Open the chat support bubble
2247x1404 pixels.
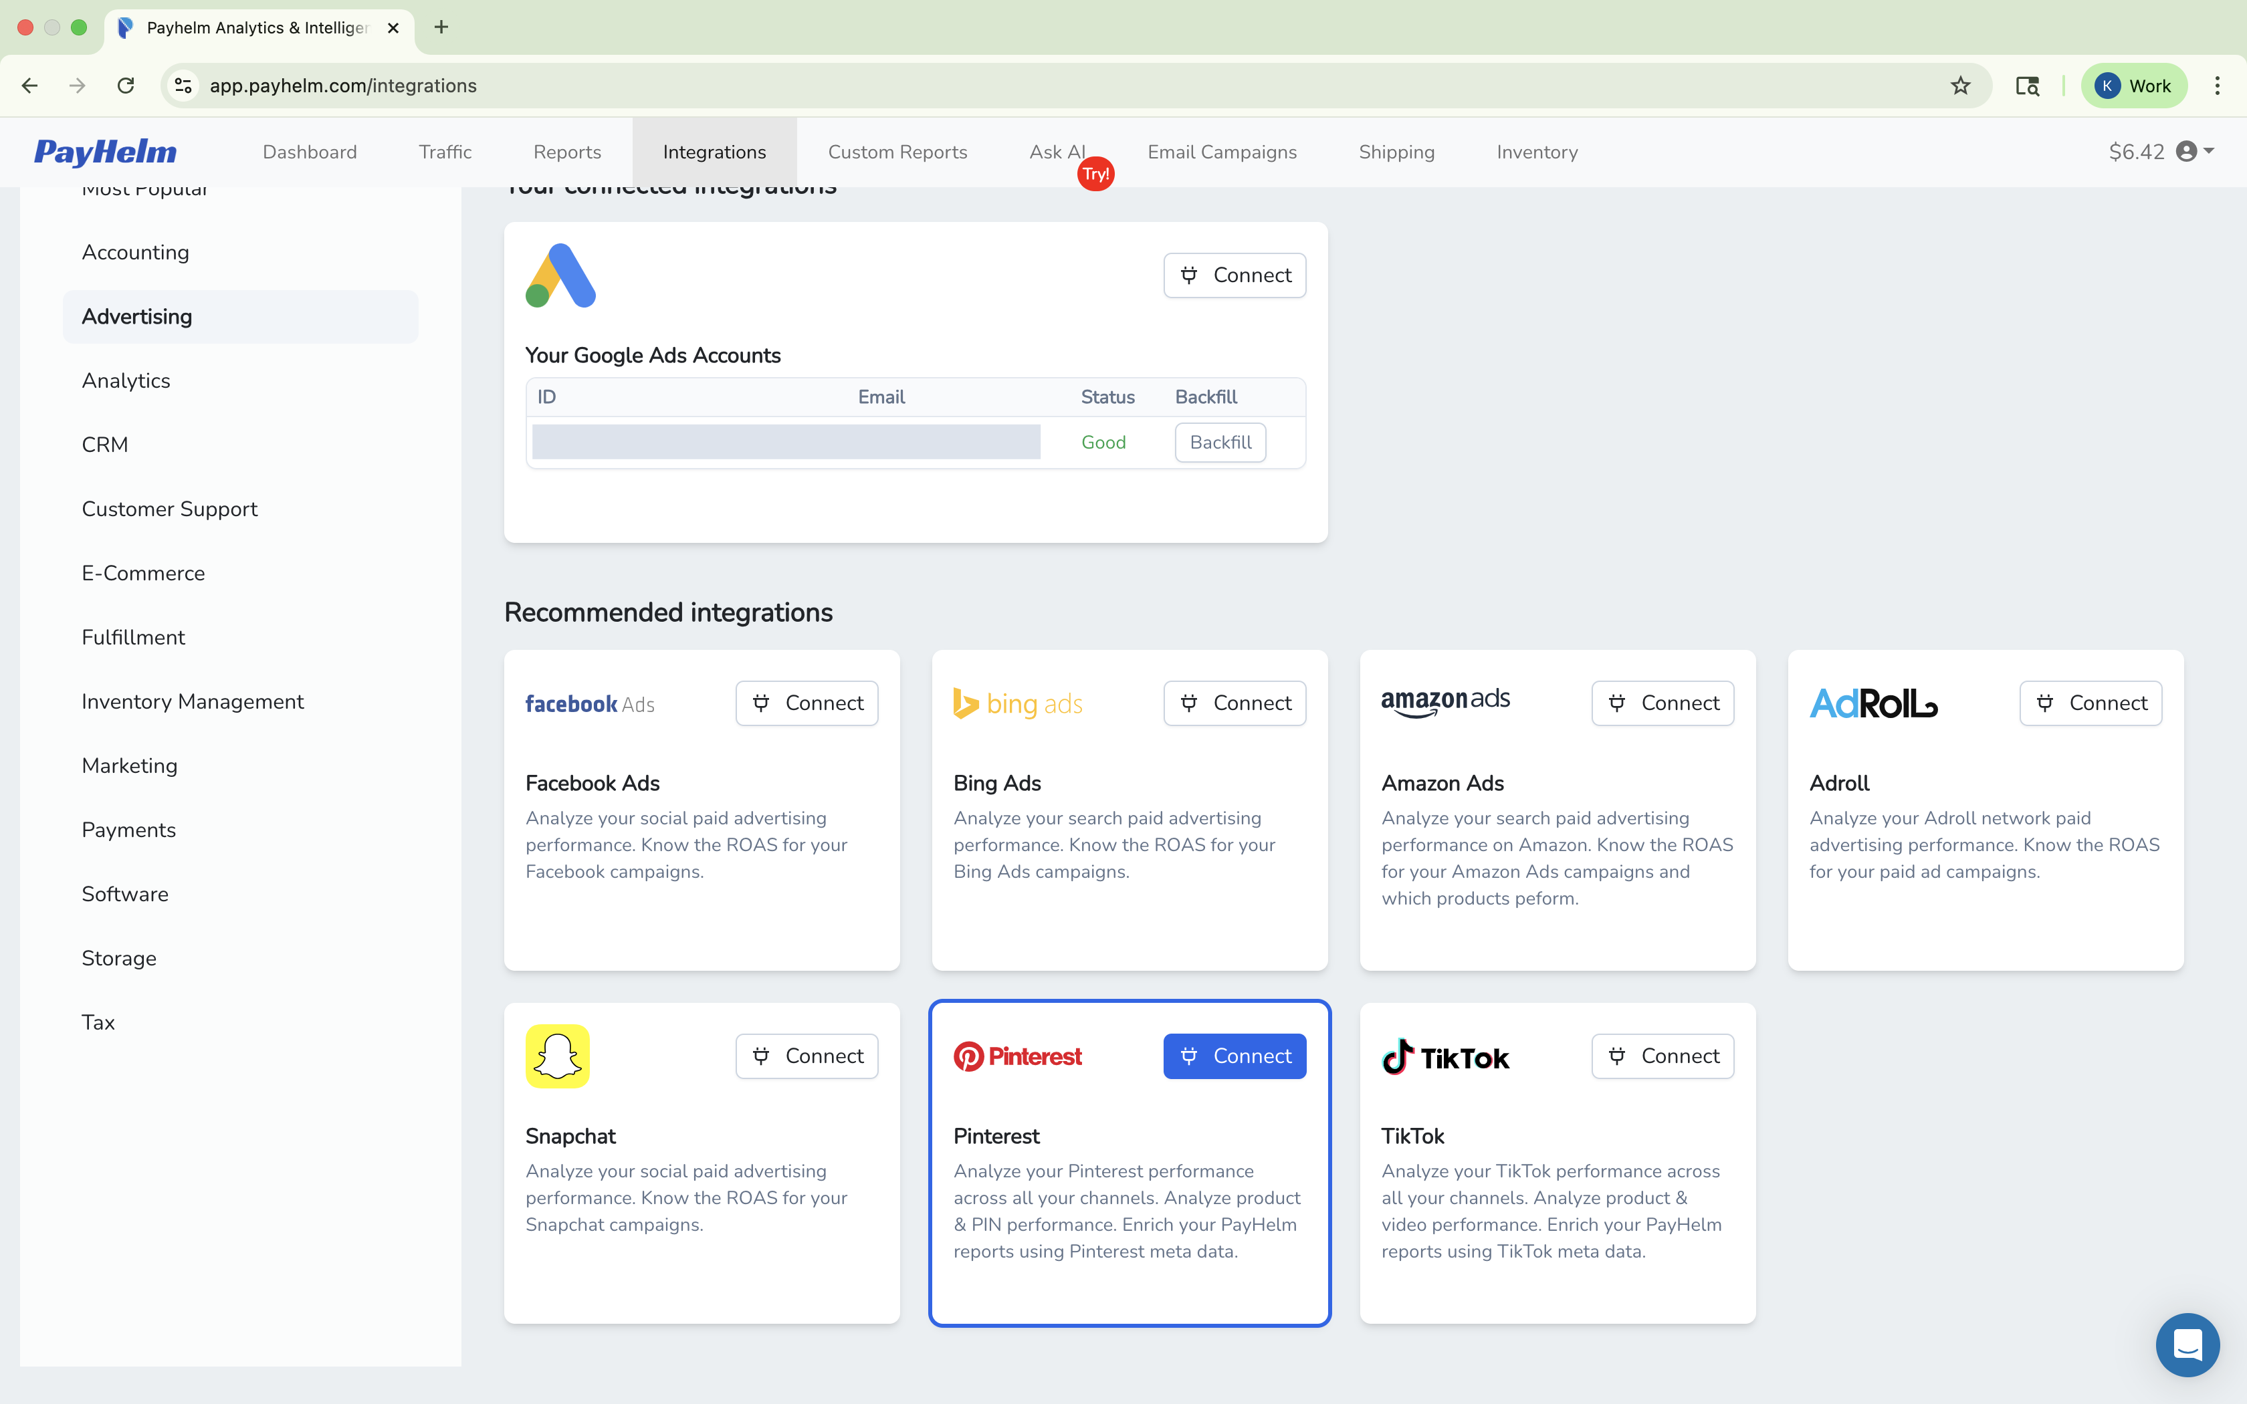pyautogui.click(x=2187, y=1344)
